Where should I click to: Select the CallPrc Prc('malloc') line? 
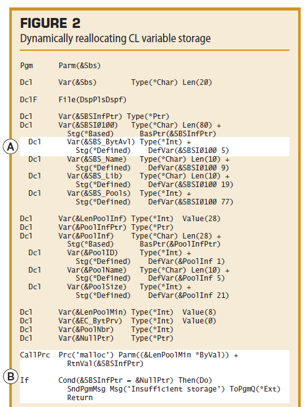click(129, 355)
